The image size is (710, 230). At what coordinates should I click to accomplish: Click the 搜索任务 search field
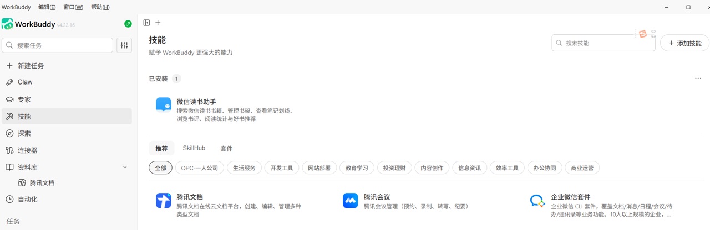coord(58,45)
